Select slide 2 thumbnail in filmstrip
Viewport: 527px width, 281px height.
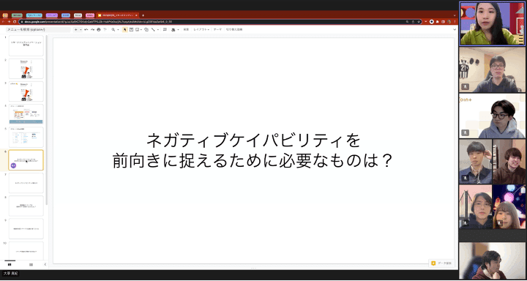pyautogui.click(x=26, y=69)
